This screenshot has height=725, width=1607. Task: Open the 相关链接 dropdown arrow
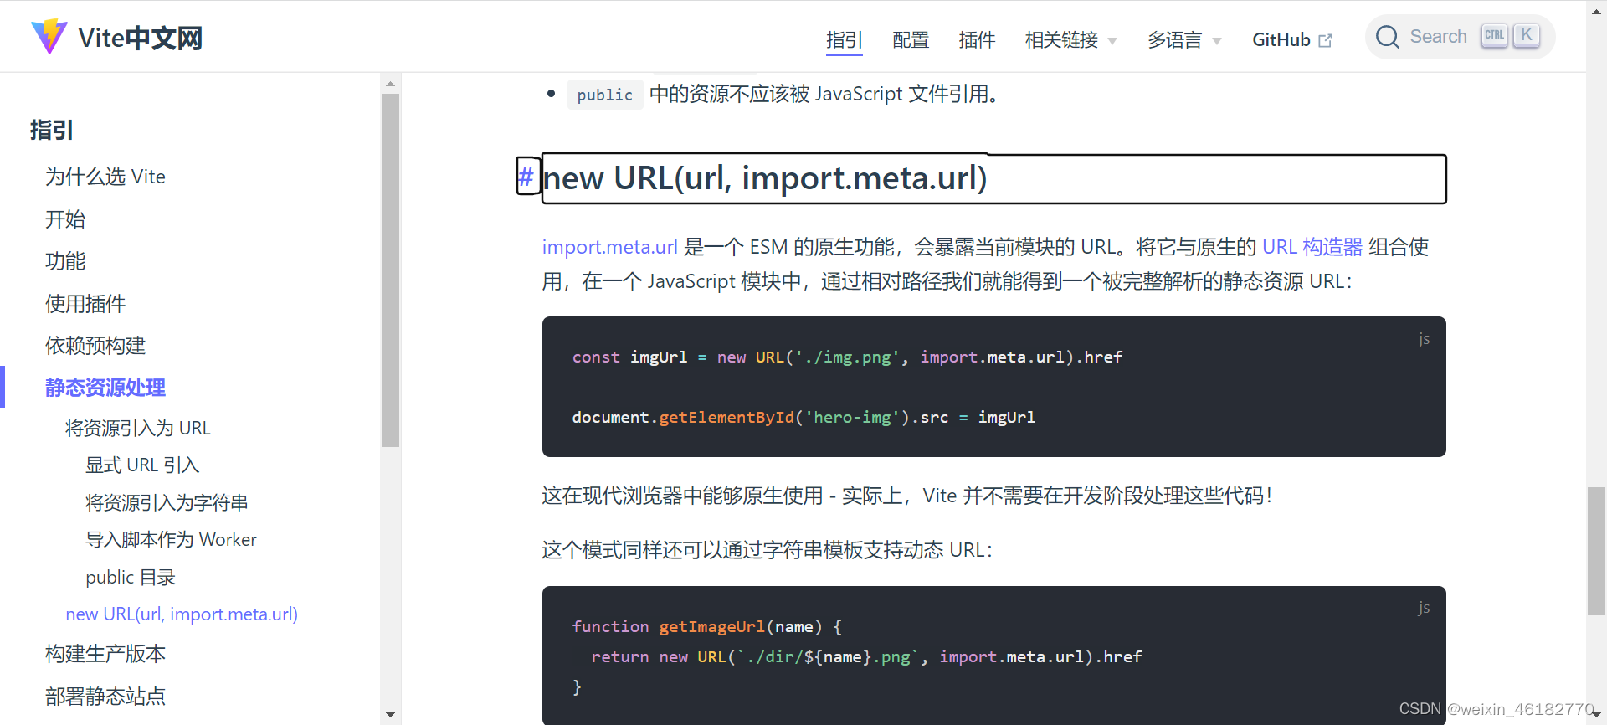point(1112,41)
